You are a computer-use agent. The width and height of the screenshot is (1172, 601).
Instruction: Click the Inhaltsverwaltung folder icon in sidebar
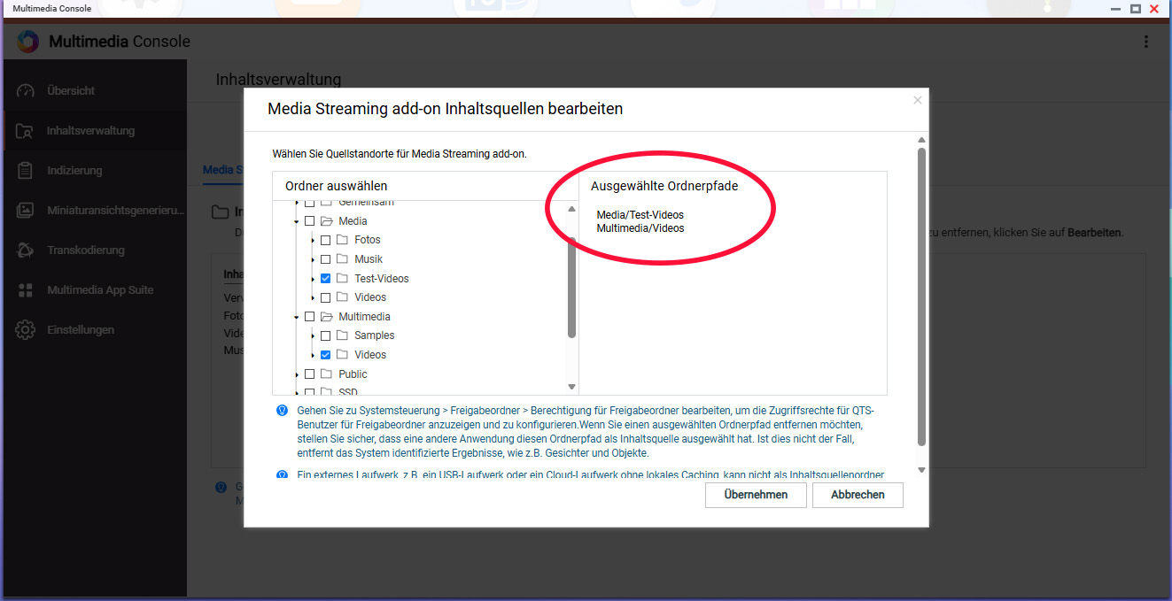25,131
